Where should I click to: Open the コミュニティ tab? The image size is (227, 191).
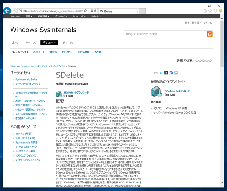pyautogui.click(x=67, y=43)
